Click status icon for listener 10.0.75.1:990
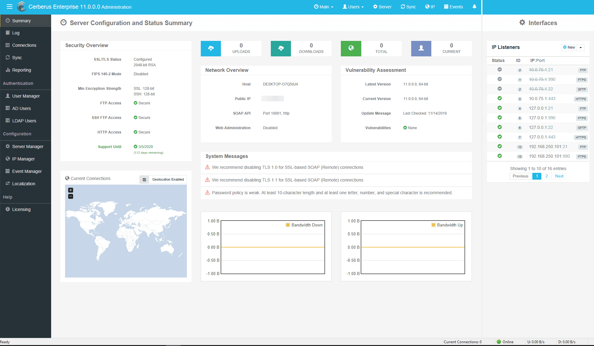Viewport: 594px width, 346px height. [499, 79]
